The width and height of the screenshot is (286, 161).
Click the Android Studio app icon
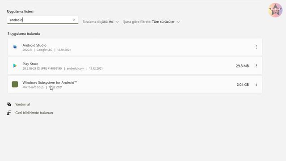tap(15, 47)
